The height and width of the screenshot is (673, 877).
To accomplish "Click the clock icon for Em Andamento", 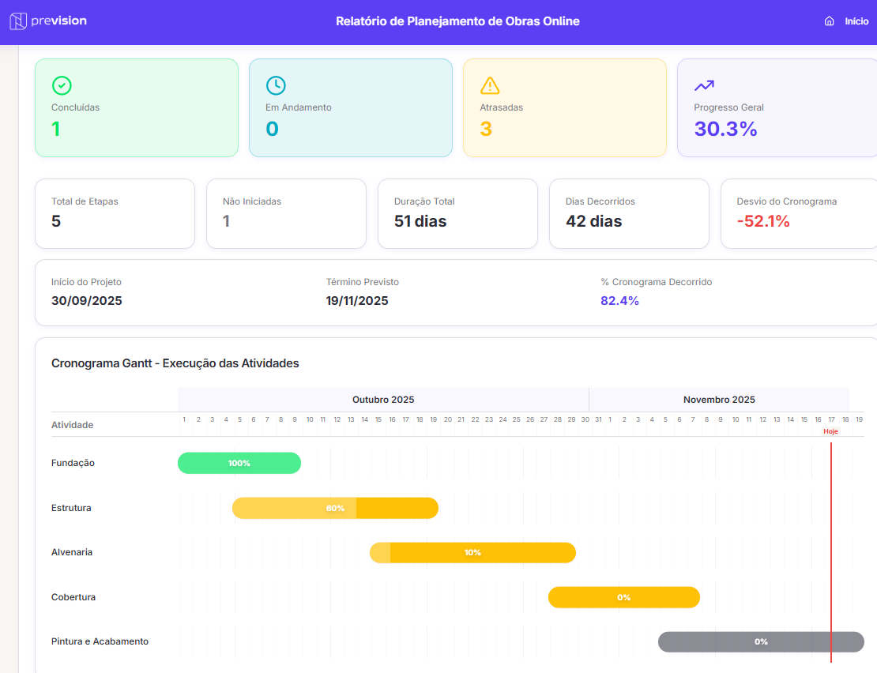I will [x=276, y=85].
